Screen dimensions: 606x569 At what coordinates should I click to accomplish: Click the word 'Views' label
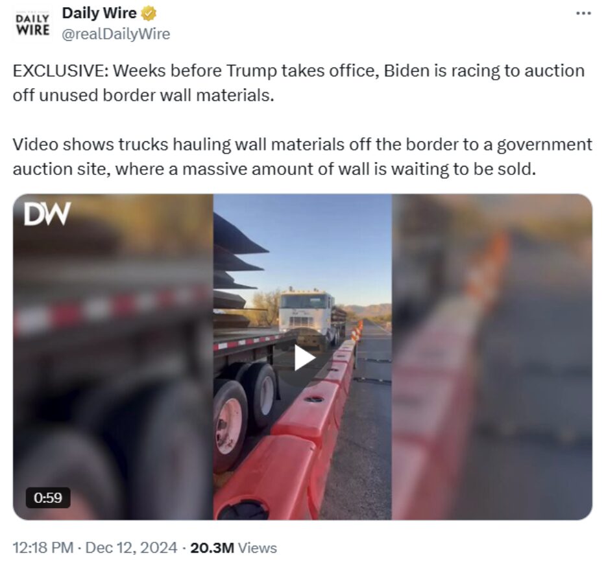[258, 548]
